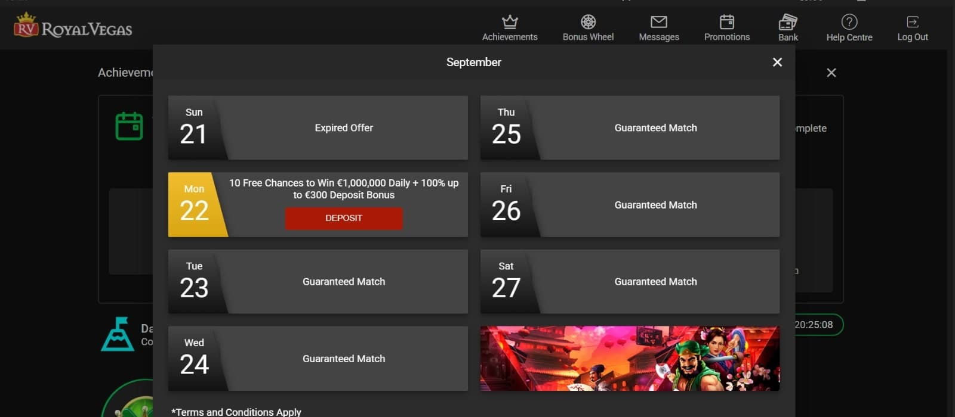Click the Log Out icon
955x417 pixels.
pos(913,22)
